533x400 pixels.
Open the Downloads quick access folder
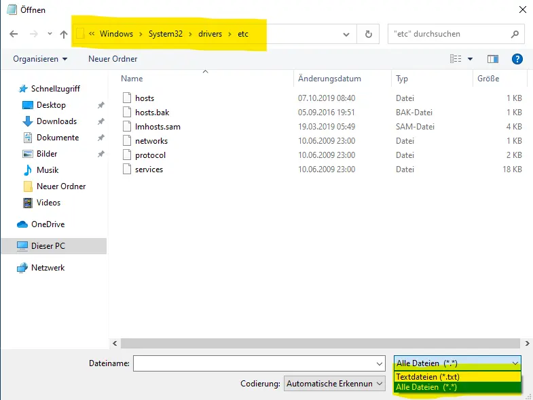(56, 121)
